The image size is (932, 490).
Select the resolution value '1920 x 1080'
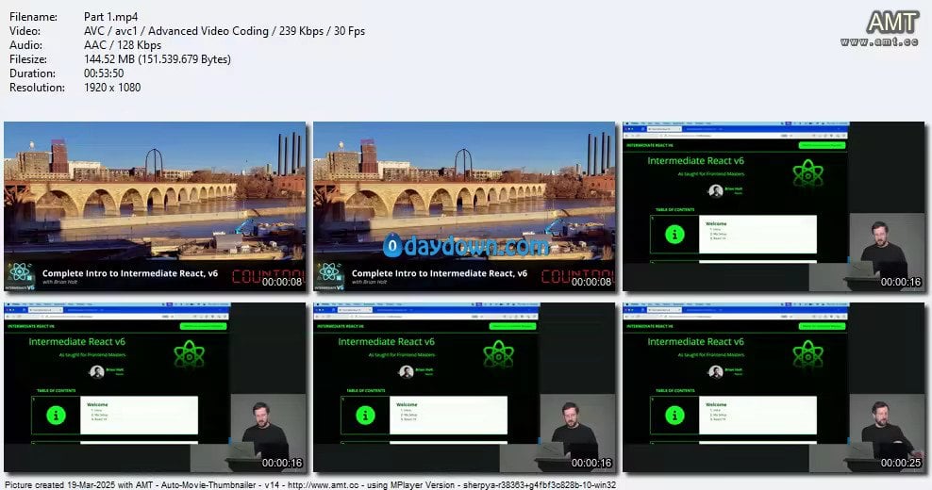pos(112,88)
